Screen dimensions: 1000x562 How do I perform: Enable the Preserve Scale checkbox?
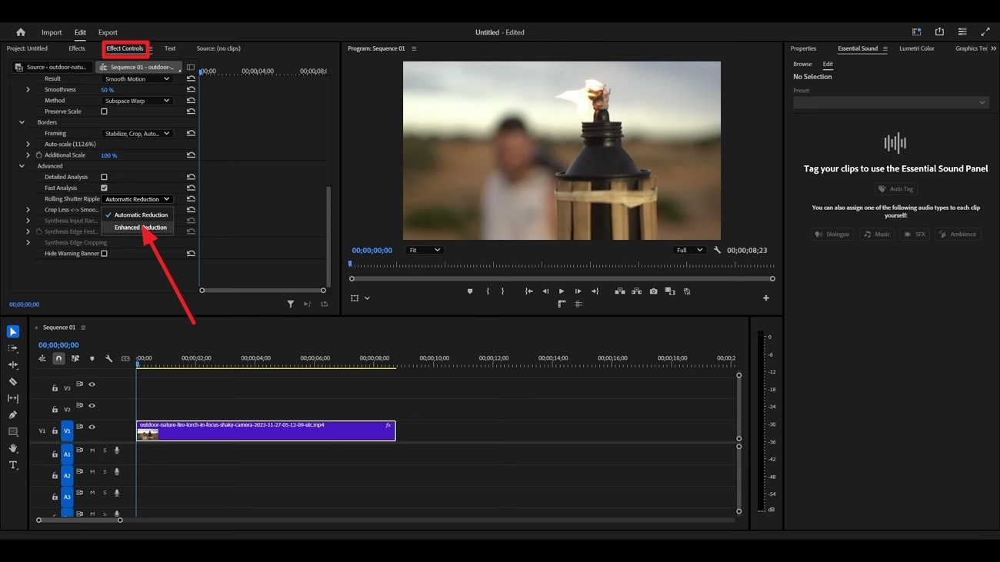104,111
